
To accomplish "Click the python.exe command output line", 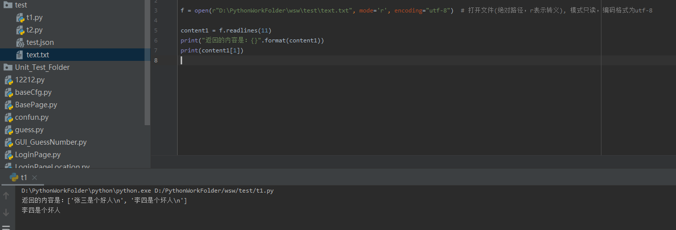I will [x=148, y=191].
